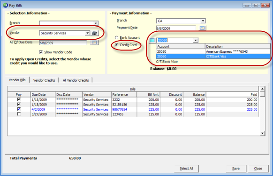Click the Reference column header
Viewport: 273px width, 176px height.
pos(124,94)
